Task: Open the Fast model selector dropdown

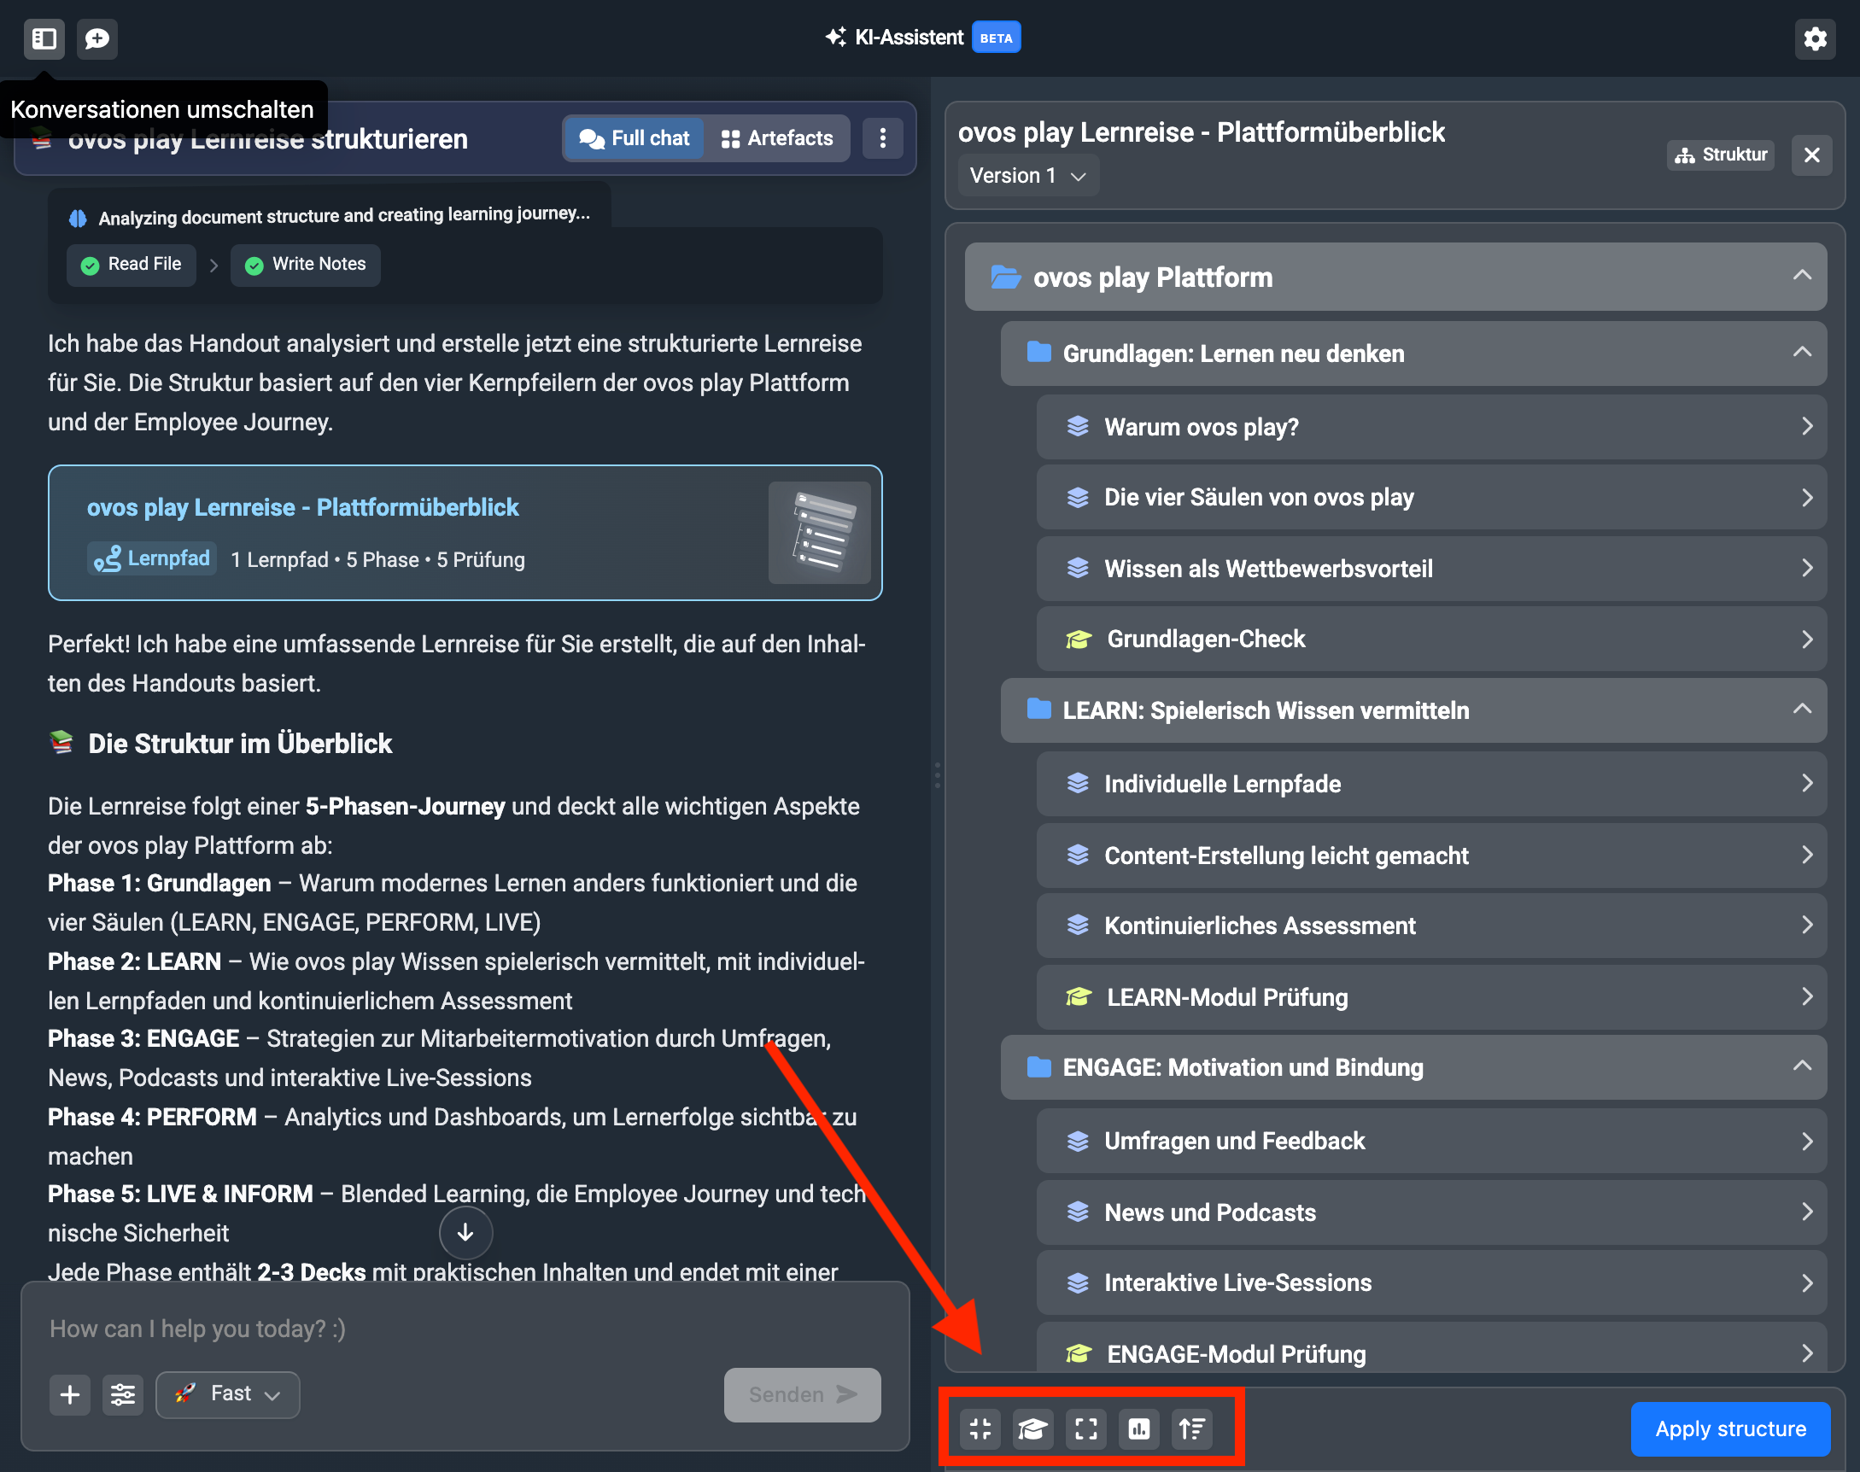Action: 228,1394
